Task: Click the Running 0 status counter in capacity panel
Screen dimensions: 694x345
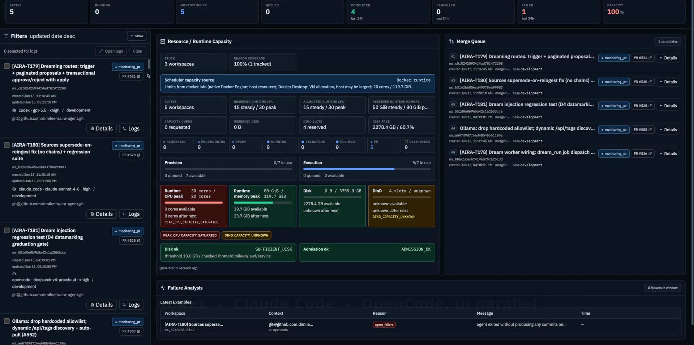Action: point(280,145)
